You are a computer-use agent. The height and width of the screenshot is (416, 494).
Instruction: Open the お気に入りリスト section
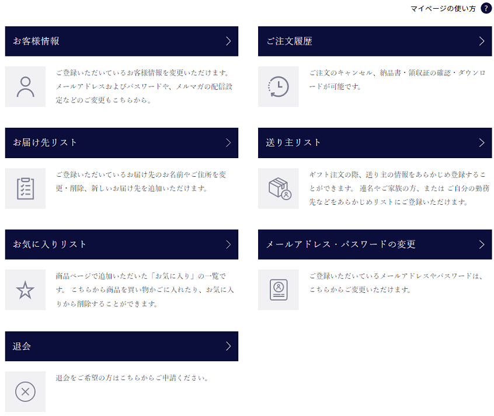pyautogui.click(x=121, y=244)
